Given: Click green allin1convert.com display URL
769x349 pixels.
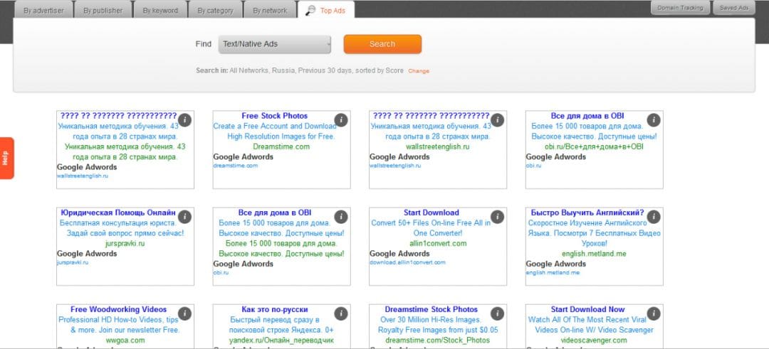Looking at the screenshot, I should (438, 244).
